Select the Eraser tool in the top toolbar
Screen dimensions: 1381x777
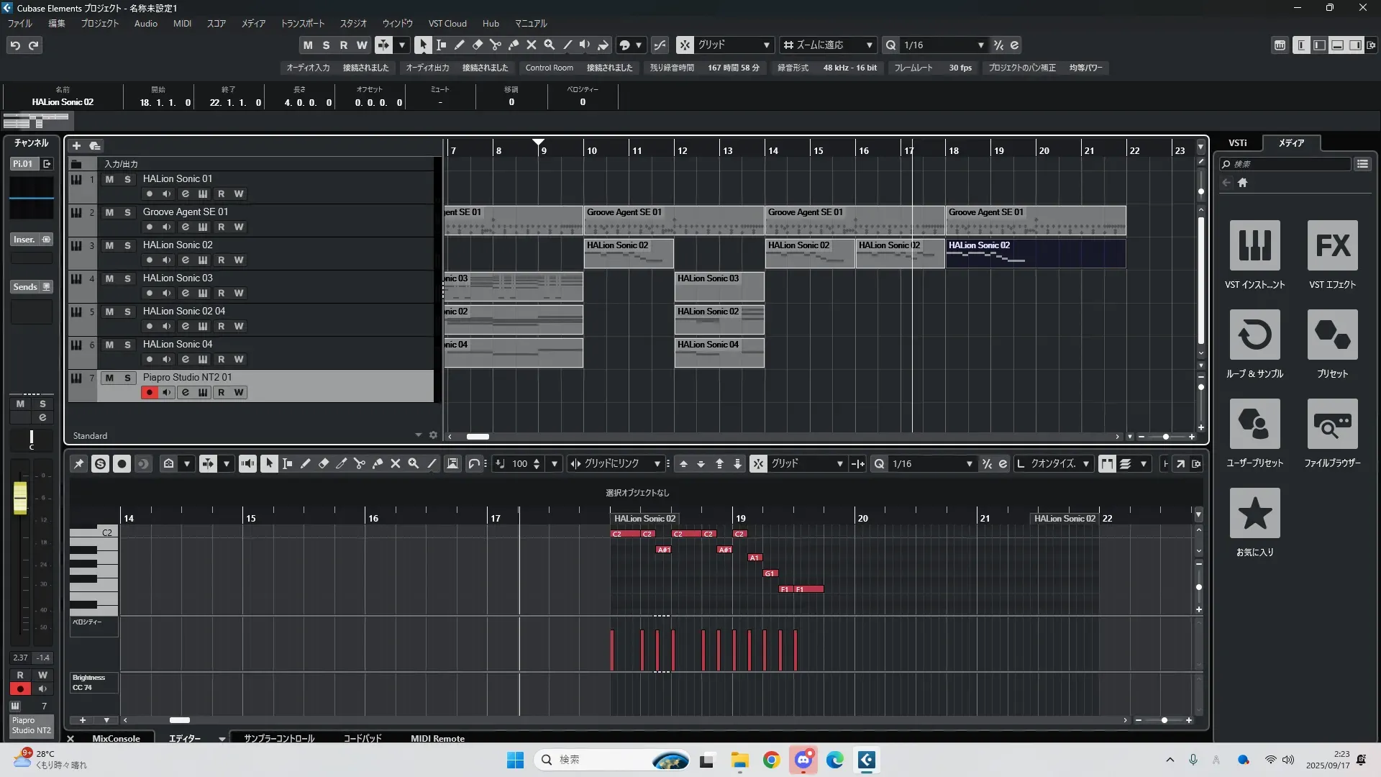coord(478,45)
